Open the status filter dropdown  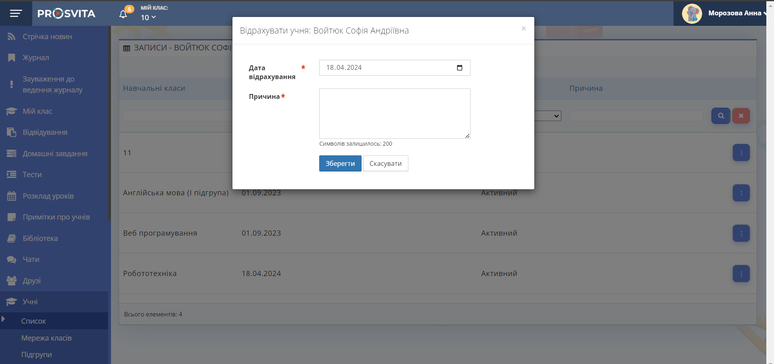[x=548, y=116]
